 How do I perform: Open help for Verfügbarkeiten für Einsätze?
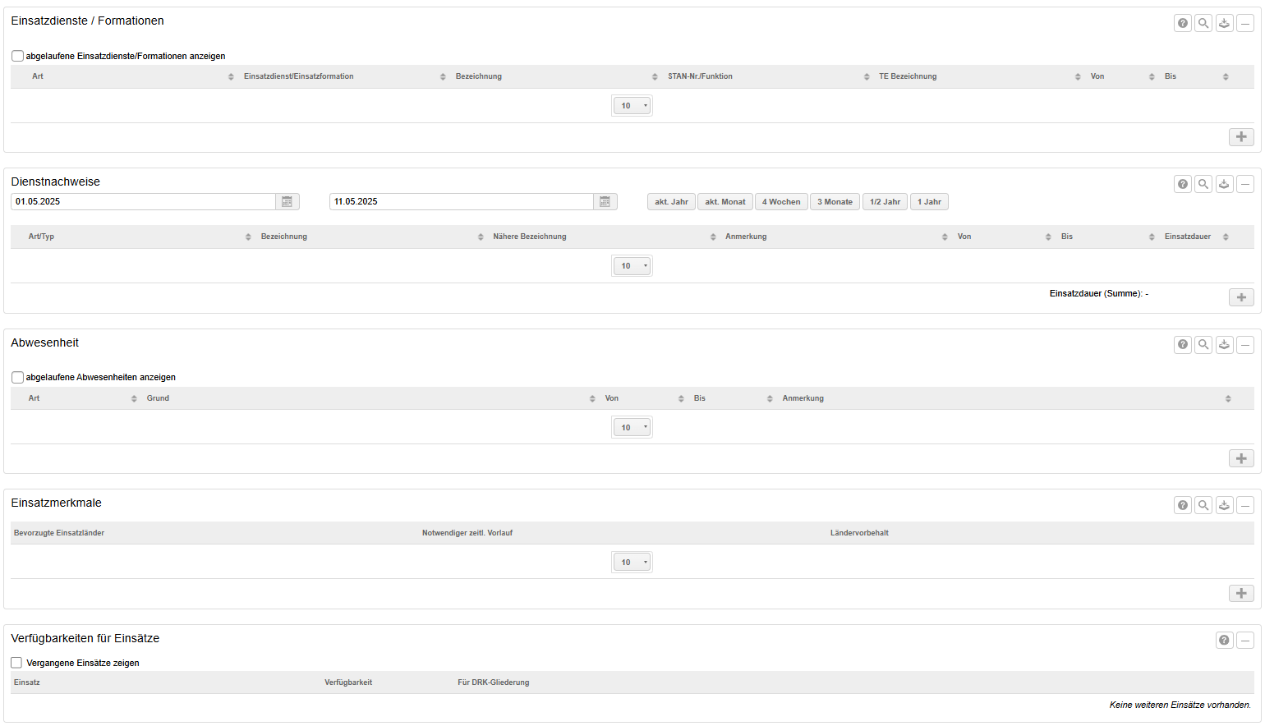[x=1224, y=641]
